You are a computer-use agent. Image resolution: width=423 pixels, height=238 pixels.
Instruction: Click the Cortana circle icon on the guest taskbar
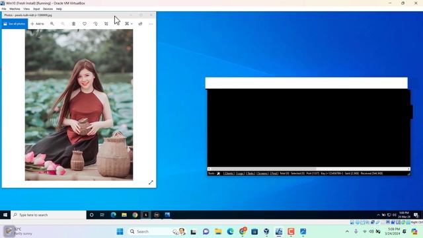tap(92, 215)
